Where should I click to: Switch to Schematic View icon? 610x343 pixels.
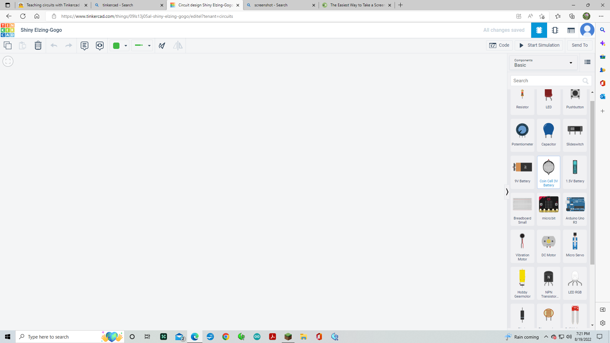(x=555, y=30)
